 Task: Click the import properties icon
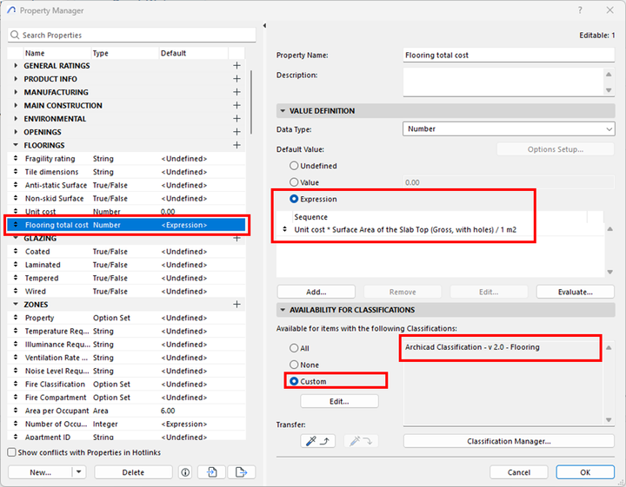point(211,472)
